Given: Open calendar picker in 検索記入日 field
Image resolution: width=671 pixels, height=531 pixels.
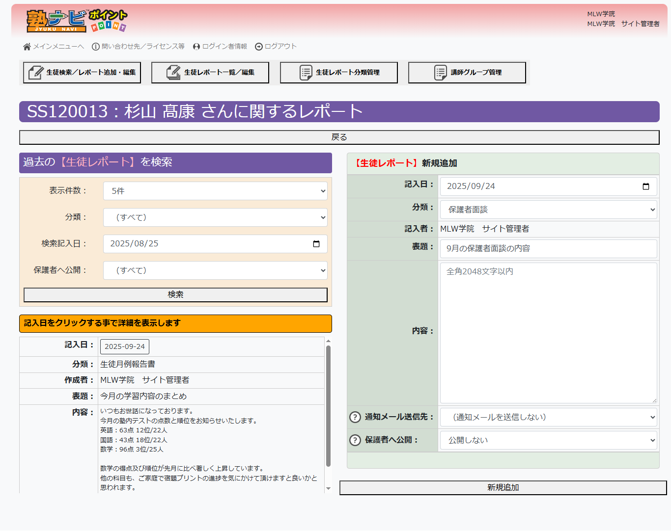Looking at the screenshot, I should 316,244.
